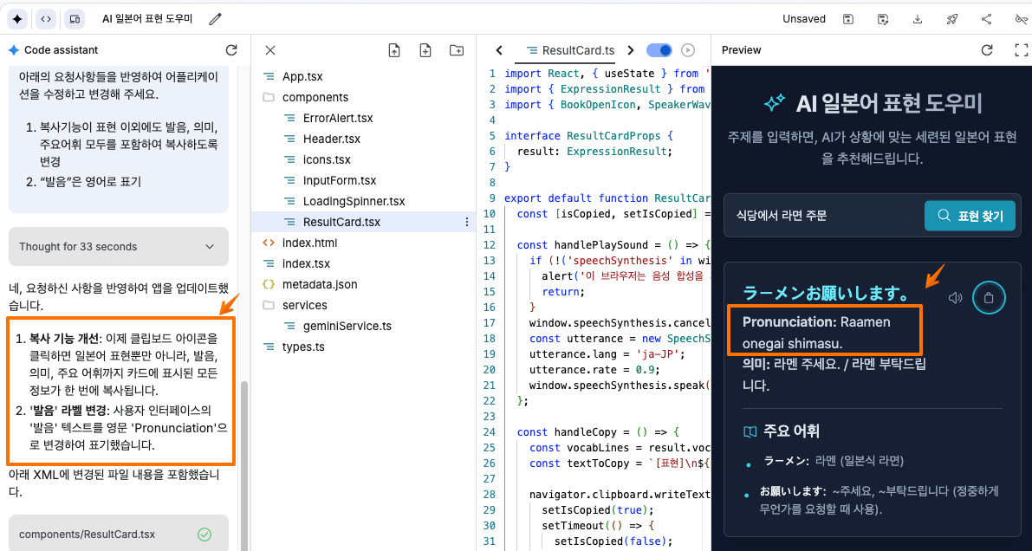
Task: Open three-dot menu for ResultCard.tsx
Action: point(467,222)
